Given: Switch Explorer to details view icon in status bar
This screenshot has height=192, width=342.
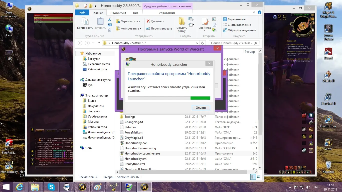Looking at the screenshot, I should tap(253, 177).
